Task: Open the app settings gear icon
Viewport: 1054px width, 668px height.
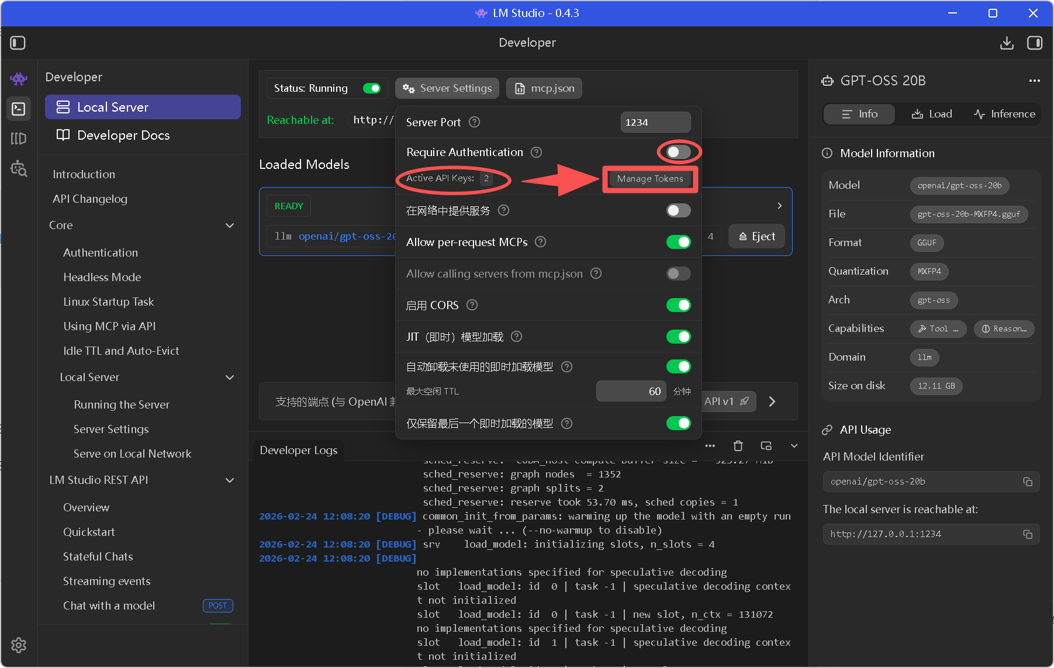Action: pos(19,645)
